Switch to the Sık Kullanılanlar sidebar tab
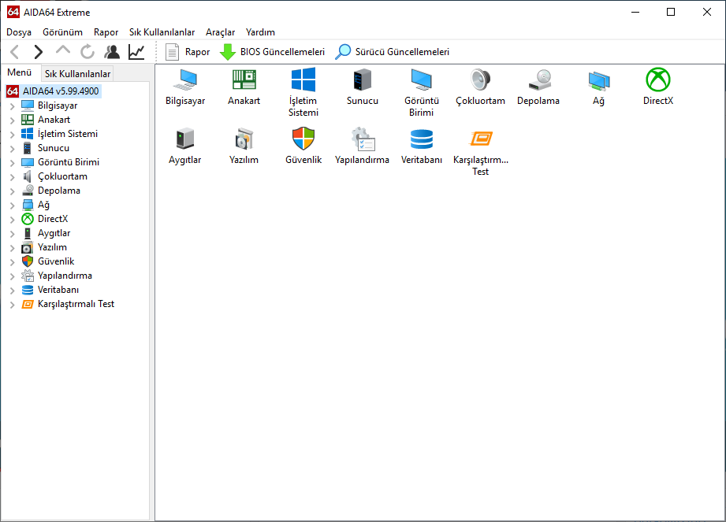Viewport: 726px width, 522px height. point(78,74)
